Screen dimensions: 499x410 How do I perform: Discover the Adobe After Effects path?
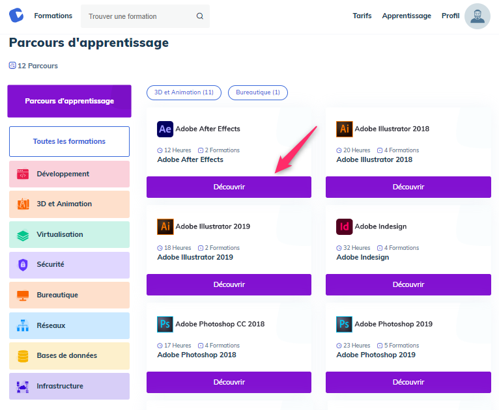pyautogui.click(x=229, y=187)
